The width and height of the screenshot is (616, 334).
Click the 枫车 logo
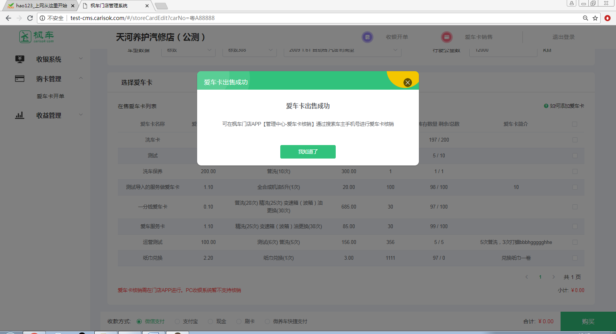tap(37, 37)
